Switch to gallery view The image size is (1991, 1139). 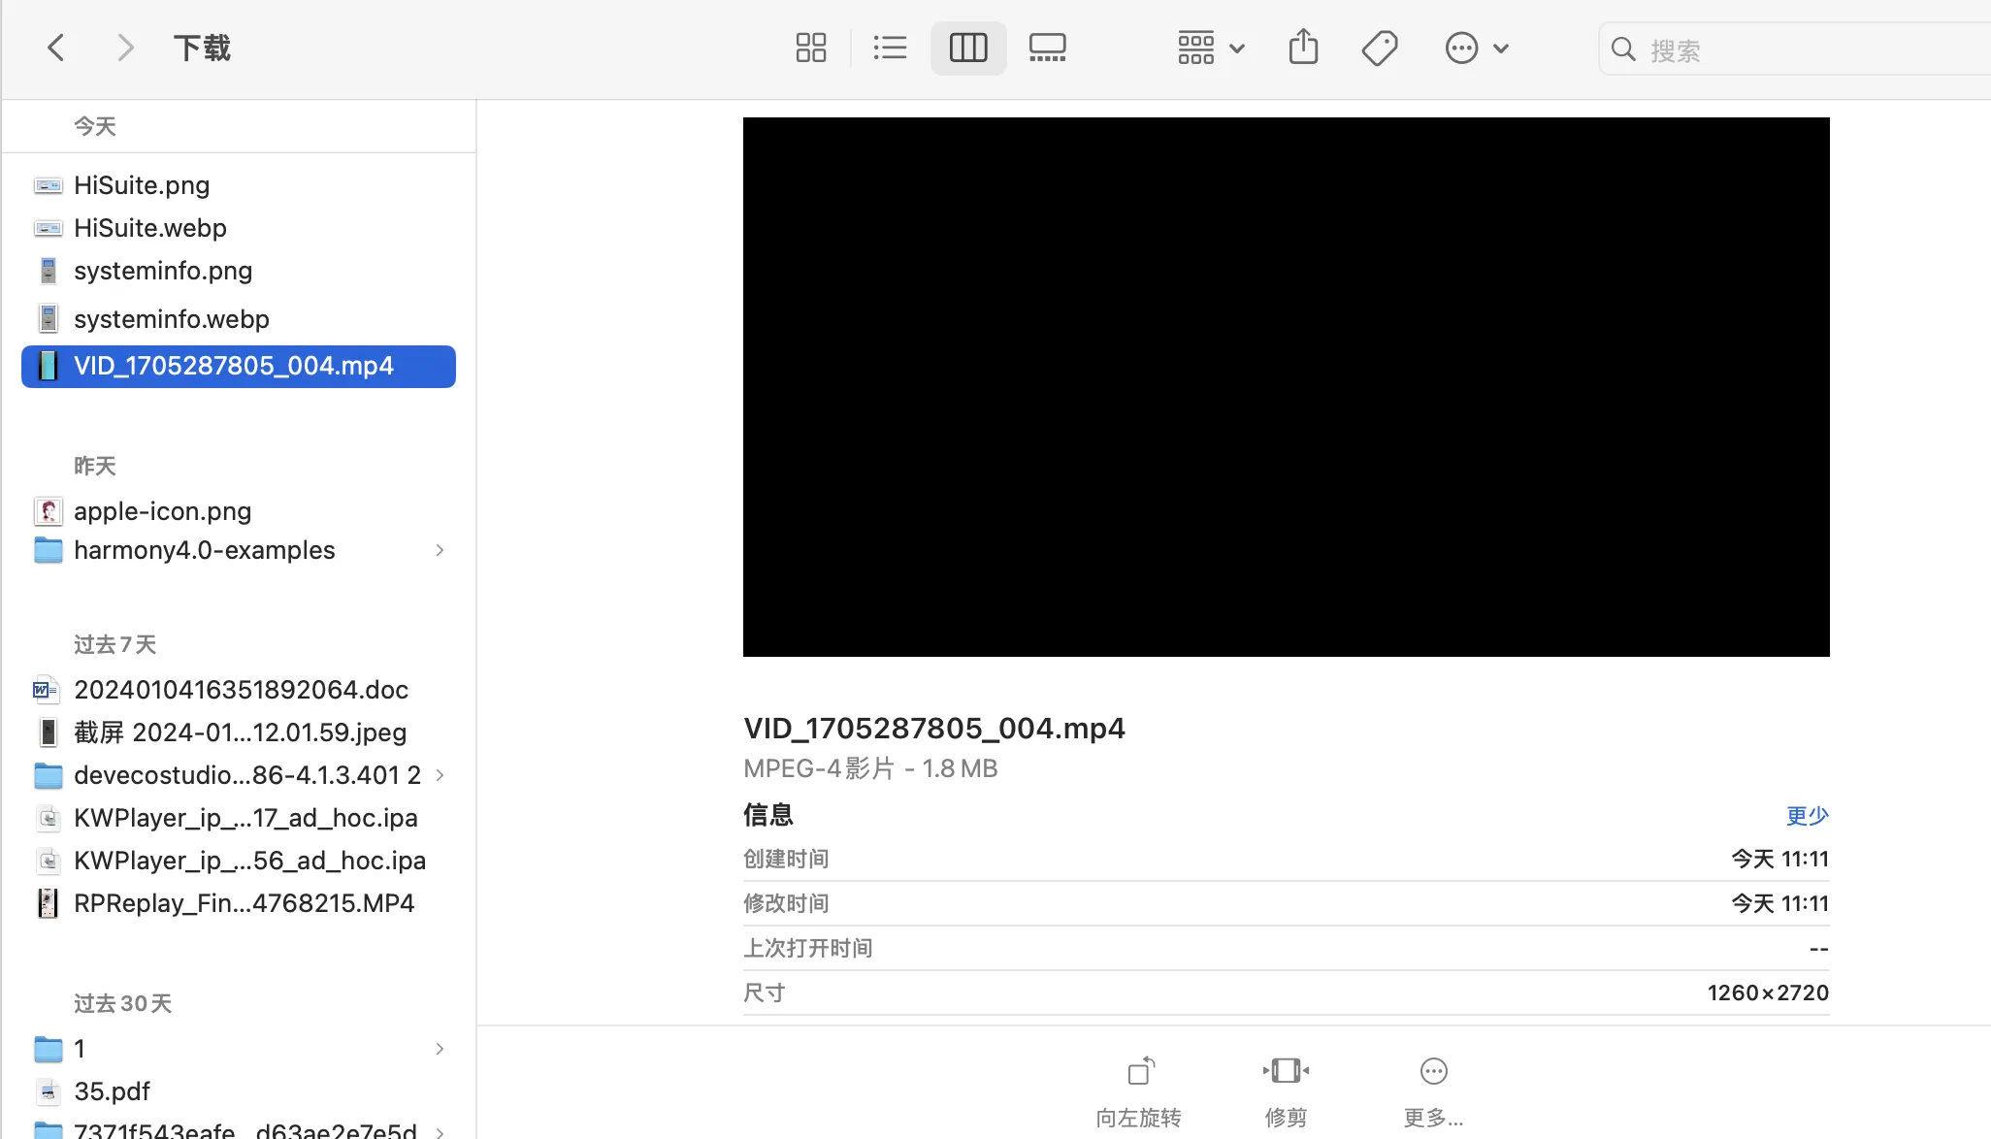click(x=1047, y=48)
